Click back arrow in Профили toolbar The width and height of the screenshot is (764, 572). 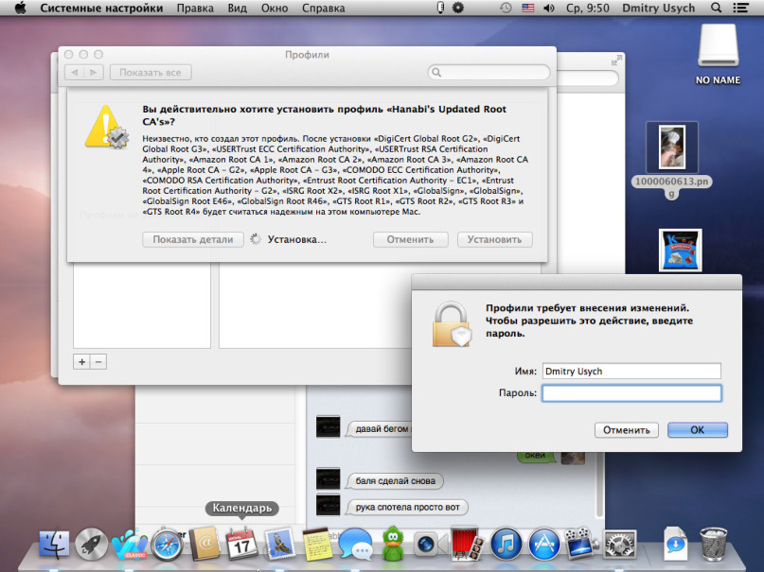(x=74, y=73)
